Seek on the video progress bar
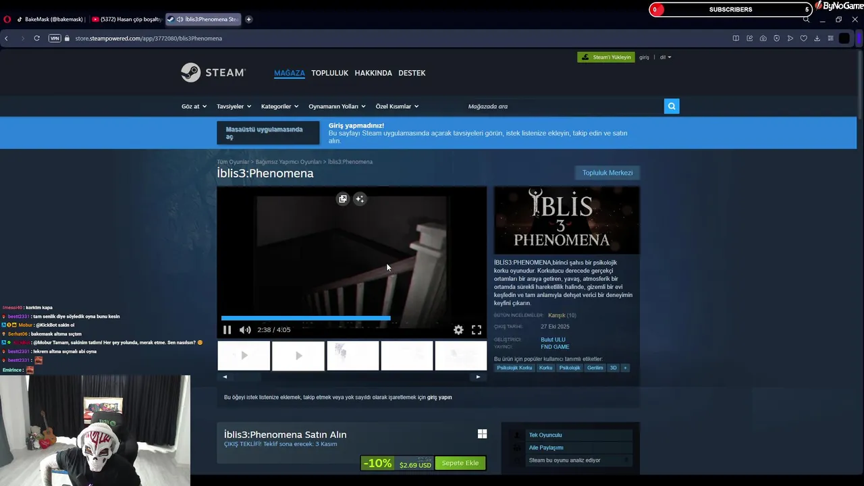Image resolution: width=864 pixels, height=486 pixels. click(x=351, y=318)
